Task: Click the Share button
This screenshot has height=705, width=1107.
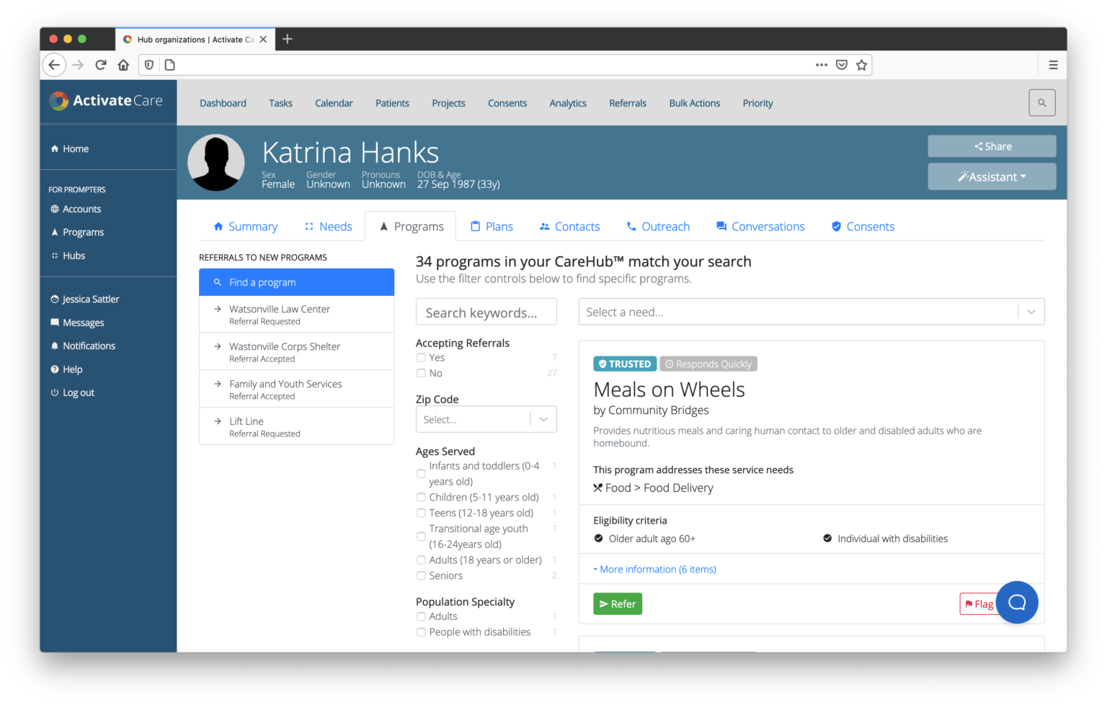Action: pos(992,146)
